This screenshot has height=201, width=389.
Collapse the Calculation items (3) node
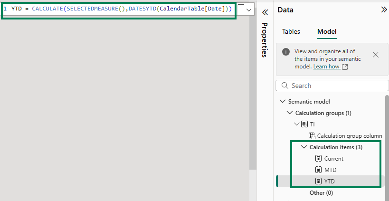pyautogui.click(x=304, y=147)
